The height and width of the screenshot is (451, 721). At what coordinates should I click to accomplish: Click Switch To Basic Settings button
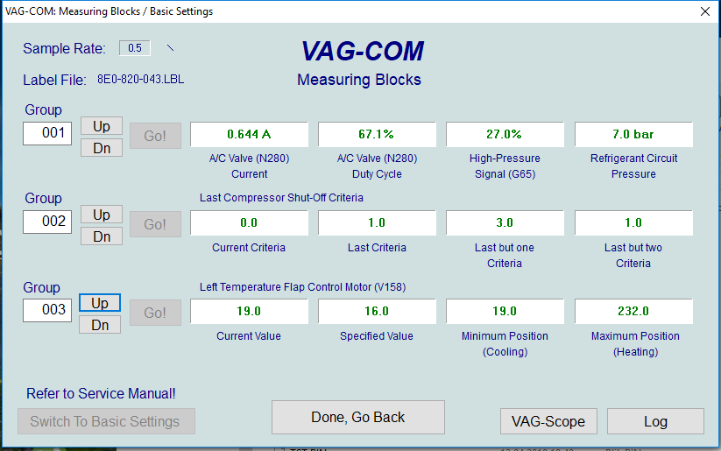106,421
